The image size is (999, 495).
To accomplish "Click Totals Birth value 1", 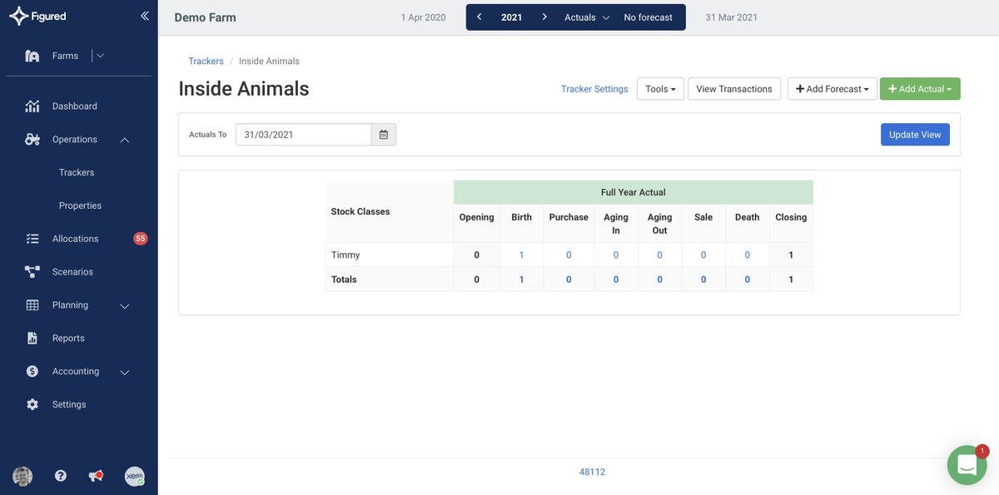I will [522, 280].
